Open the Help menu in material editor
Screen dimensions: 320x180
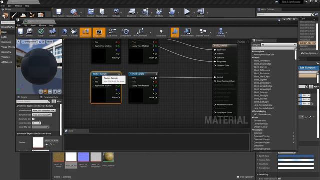point(51,25)
